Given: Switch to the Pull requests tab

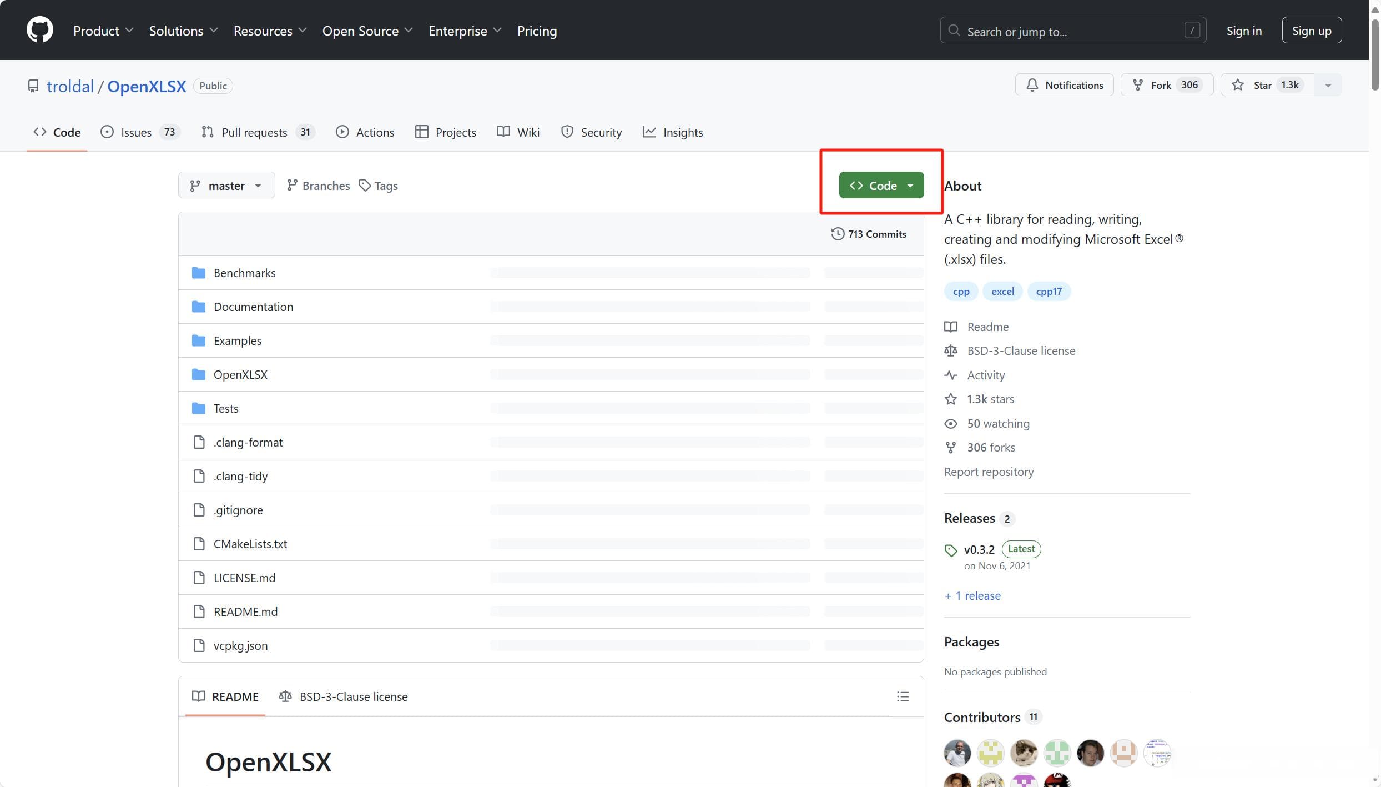Looking at the screenshot, I should tap(258, 132).
